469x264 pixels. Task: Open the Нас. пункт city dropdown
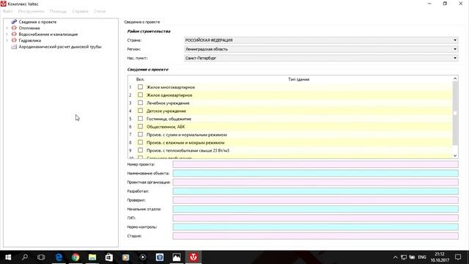(x=321, y=58)
